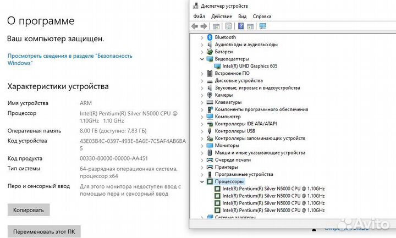Click the Компьютер category icon

[210, 117]
